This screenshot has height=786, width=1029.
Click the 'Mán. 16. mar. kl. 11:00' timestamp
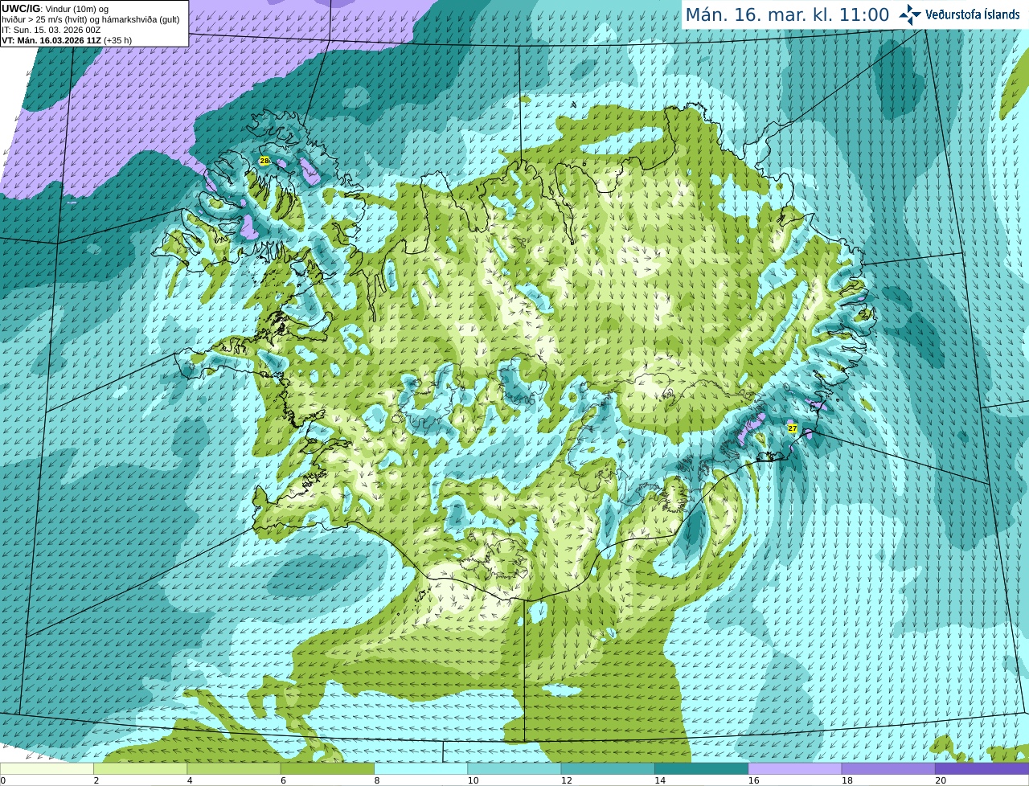787,14
